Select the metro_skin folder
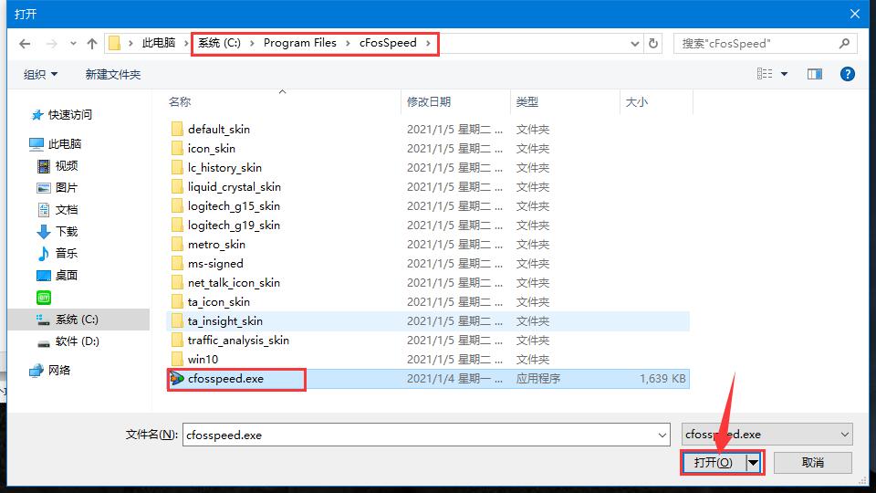This screenshot has height=493, width=876. coord(216,245)
